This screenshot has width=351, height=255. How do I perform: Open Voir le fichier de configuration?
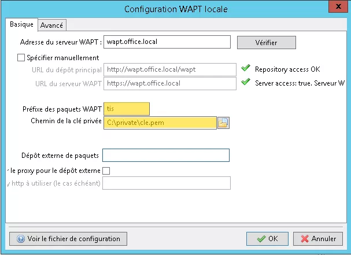pyautogui.click(x=68, y=239)
